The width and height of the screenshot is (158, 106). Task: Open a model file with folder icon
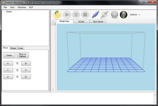tap(57, 15)
